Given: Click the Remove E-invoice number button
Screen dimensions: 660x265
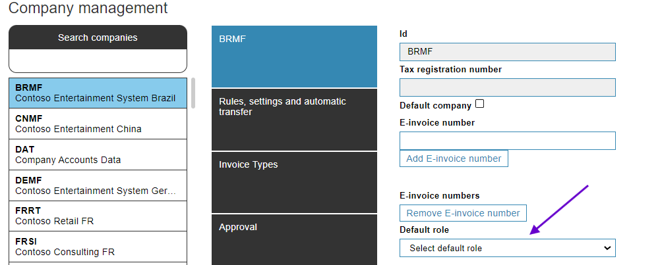Looking at the screenshot, I should pos(463,213).
